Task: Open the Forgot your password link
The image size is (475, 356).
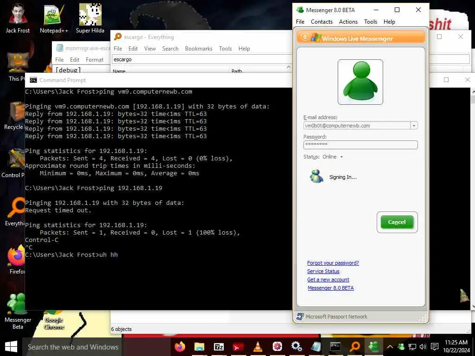Action: point(333,263)
